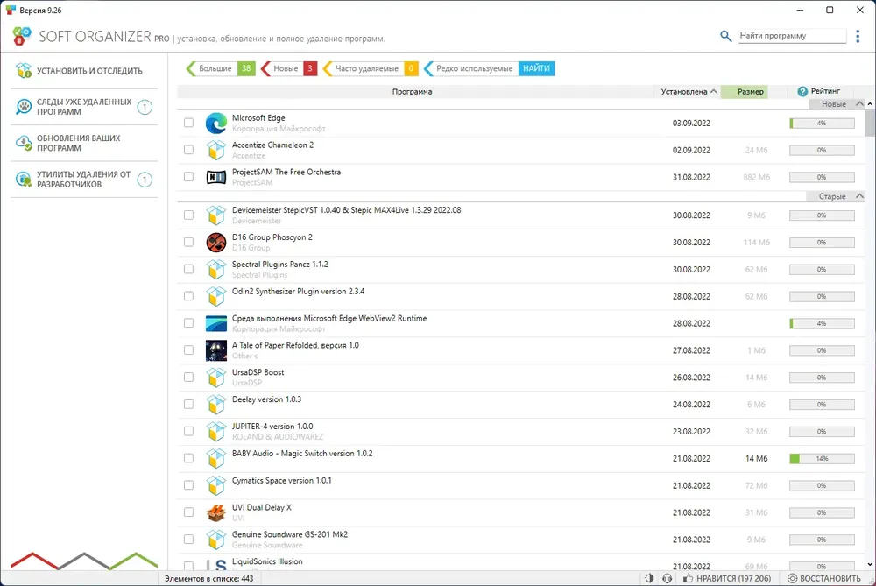Image resolution: width=876 pixels, height=586 pixels.
Task: Collapse the Старые group
Action: click(860, 196)
